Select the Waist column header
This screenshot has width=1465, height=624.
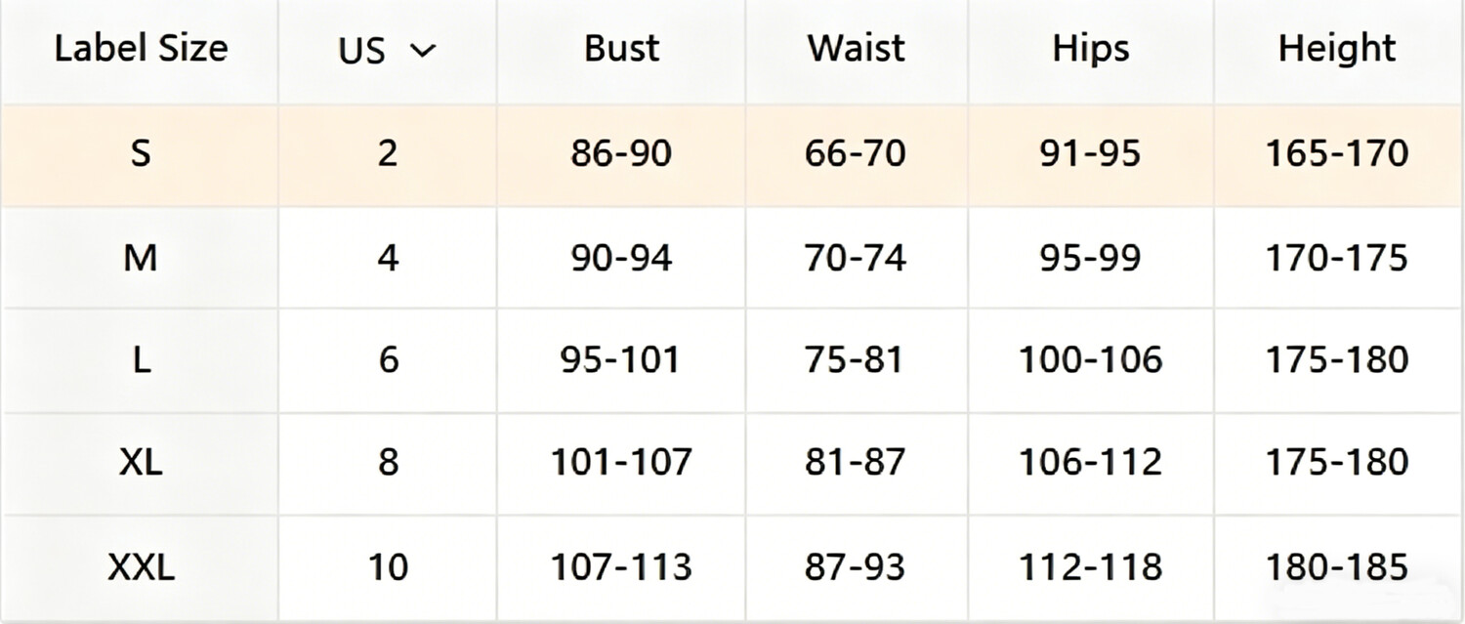pos(856,49)
